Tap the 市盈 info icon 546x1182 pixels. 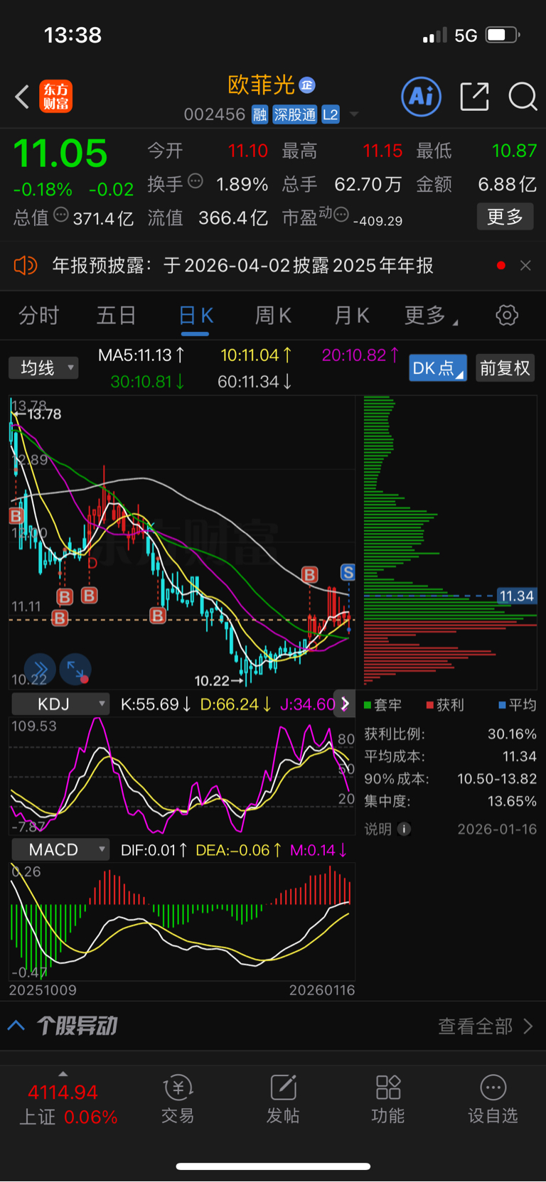(341, 214)
